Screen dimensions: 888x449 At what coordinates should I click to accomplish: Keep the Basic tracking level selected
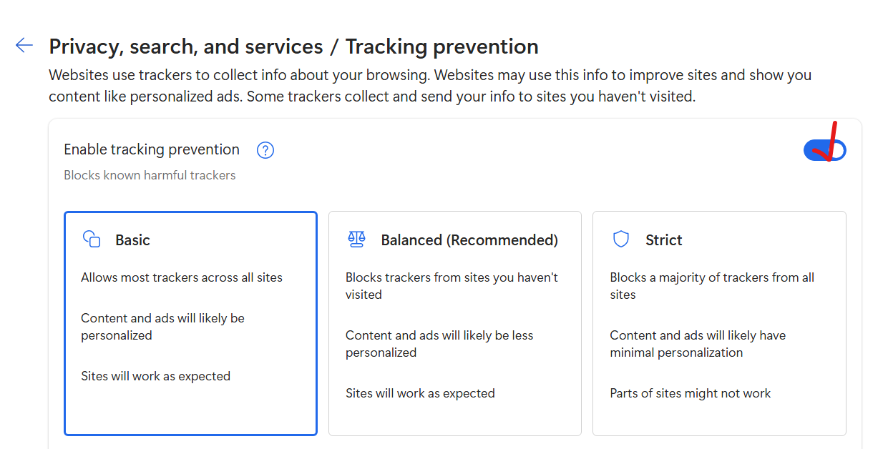190,322
